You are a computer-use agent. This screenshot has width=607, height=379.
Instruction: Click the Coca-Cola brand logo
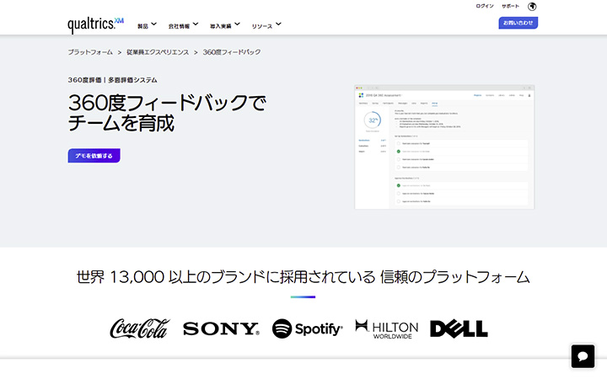click(139, 328)
